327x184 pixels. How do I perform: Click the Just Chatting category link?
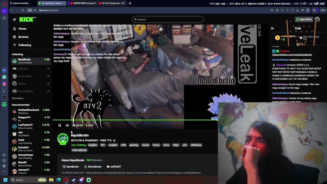click(78, 145)
